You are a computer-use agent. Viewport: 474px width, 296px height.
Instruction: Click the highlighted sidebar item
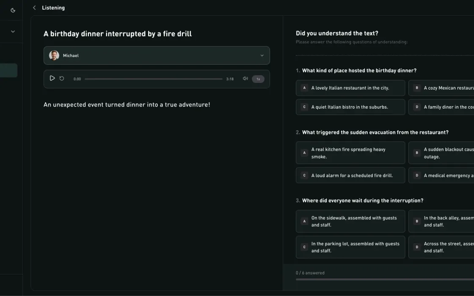(x=8, y=70)
